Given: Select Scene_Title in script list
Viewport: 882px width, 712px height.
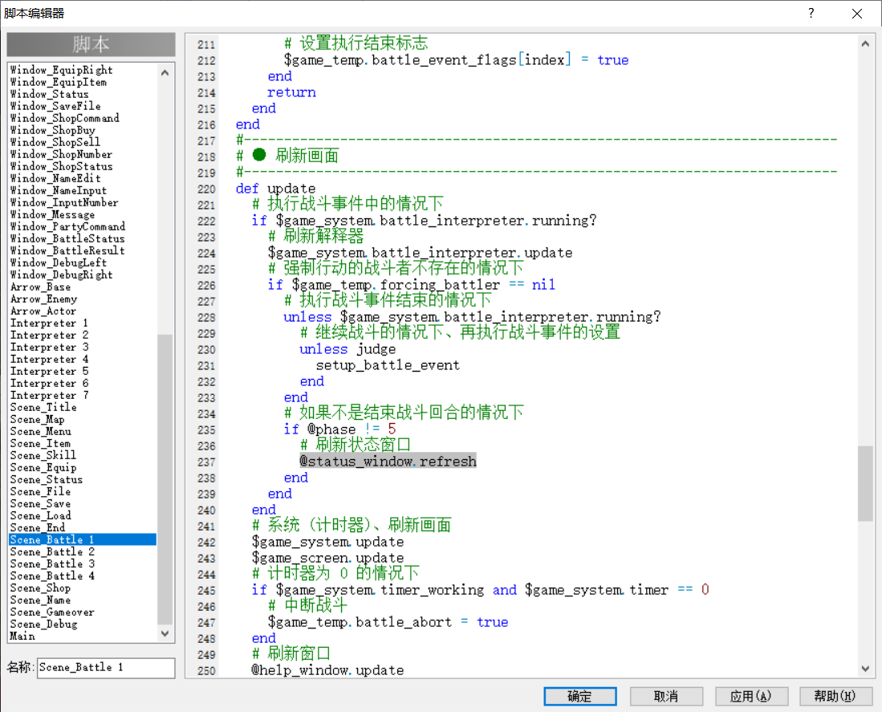Looking at the screenshot, I should coord(83,407).
